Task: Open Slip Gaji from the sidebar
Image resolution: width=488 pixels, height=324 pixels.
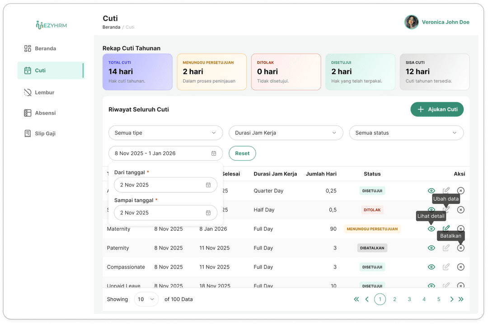Action: 28,133
